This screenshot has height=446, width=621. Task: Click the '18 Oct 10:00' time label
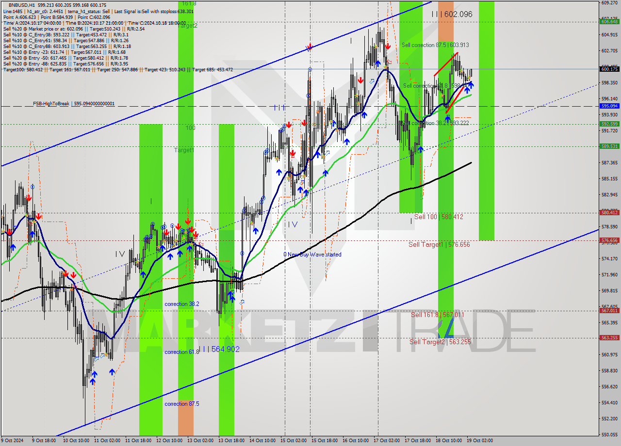coord(449,441)
